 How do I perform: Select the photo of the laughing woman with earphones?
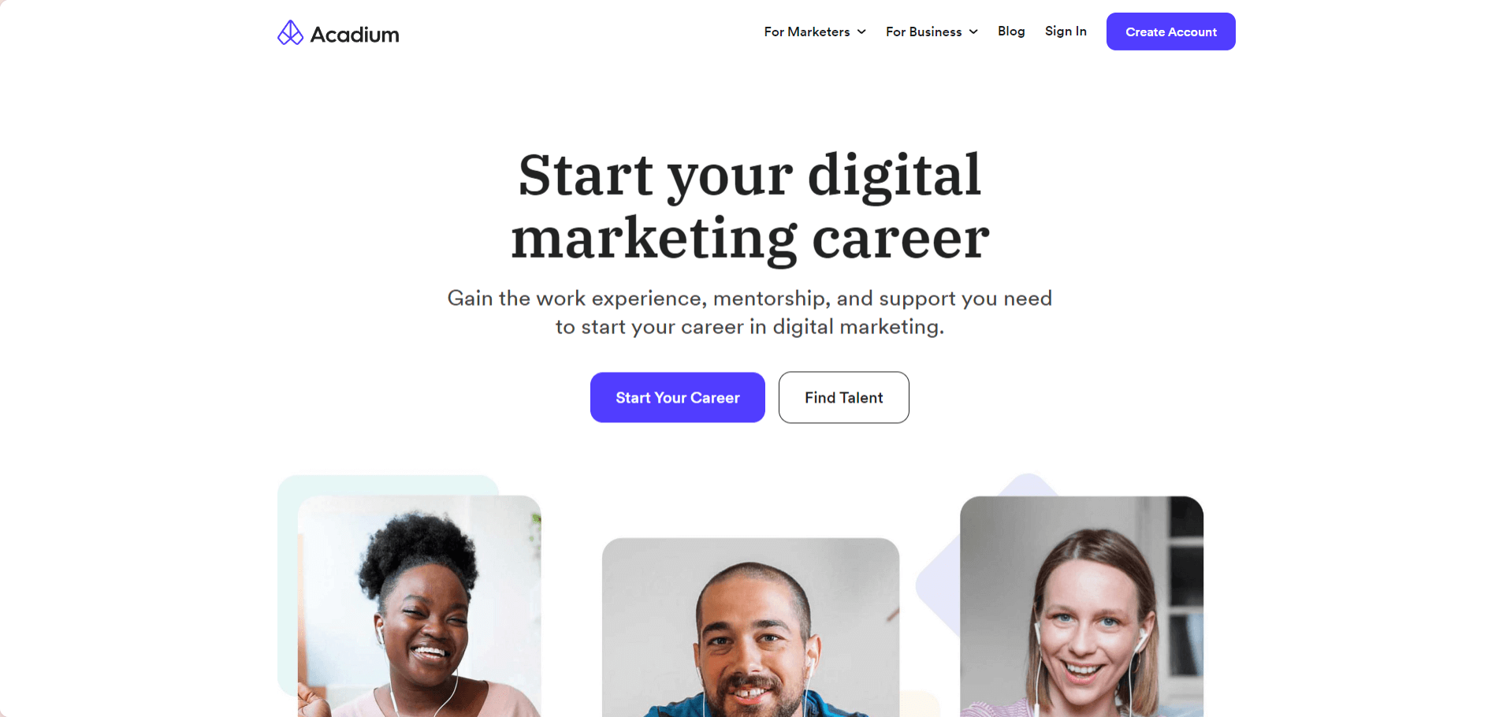coord(419,606)
